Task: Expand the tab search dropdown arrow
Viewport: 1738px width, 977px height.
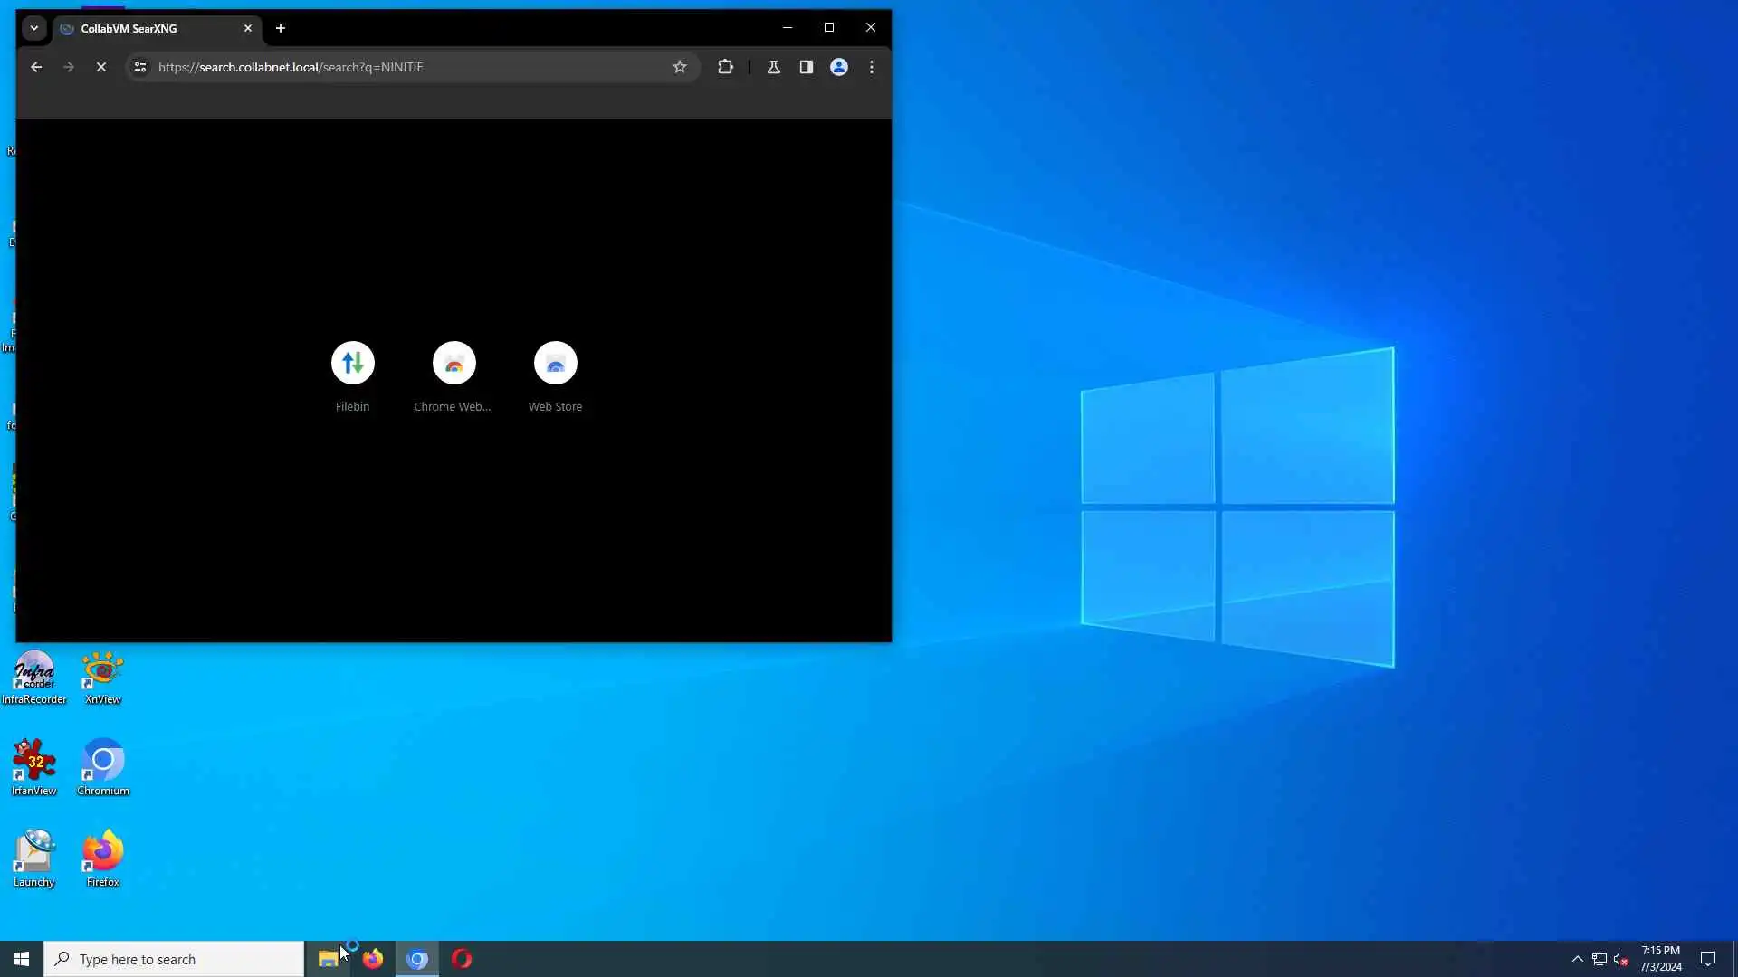Action: 34,28
